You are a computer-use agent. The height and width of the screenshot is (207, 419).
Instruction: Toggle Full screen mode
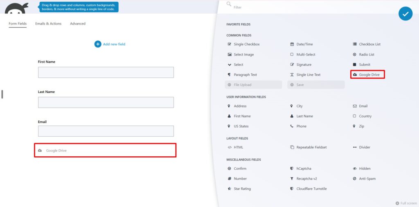tap(406, 203)
